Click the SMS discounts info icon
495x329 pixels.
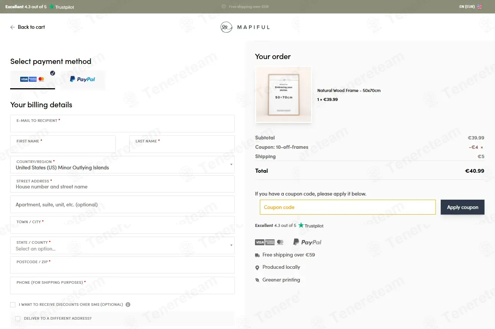tap(128, 305)
